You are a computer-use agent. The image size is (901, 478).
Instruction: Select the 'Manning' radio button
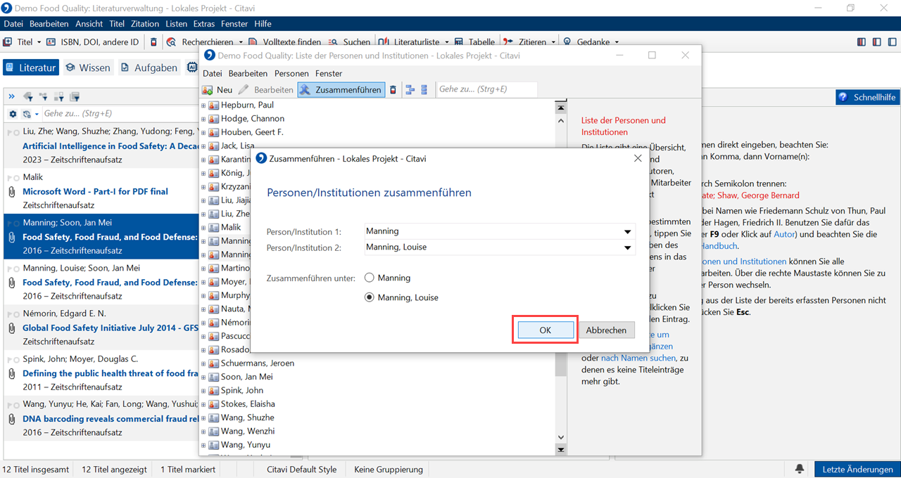[x=370, y=278]
